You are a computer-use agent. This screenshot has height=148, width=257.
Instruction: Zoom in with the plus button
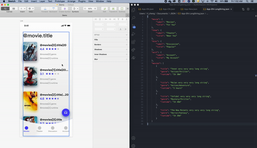coord(95,9)
